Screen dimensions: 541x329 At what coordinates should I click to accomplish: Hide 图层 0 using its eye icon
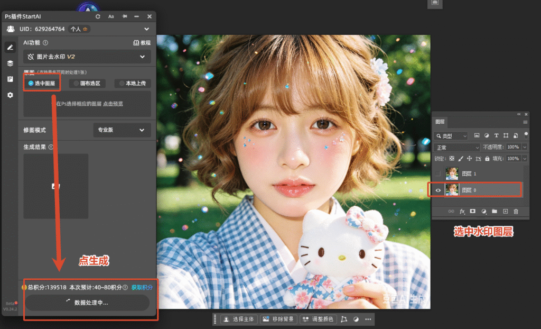point(438,190)
